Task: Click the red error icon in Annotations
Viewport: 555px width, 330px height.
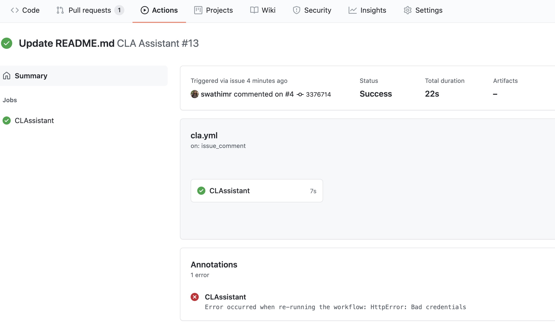Action: point(195,297)
